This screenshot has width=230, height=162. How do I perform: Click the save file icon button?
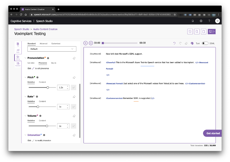point(210,31)
